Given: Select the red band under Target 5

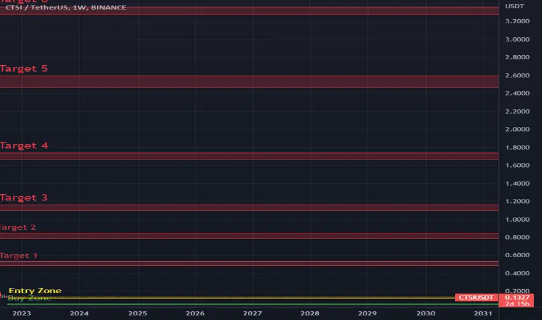Looking at the screenshot, I should click(249, 81).
